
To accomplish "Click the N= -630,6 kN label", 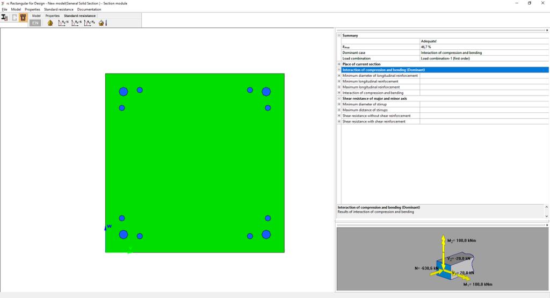I will tap(426, 268).
